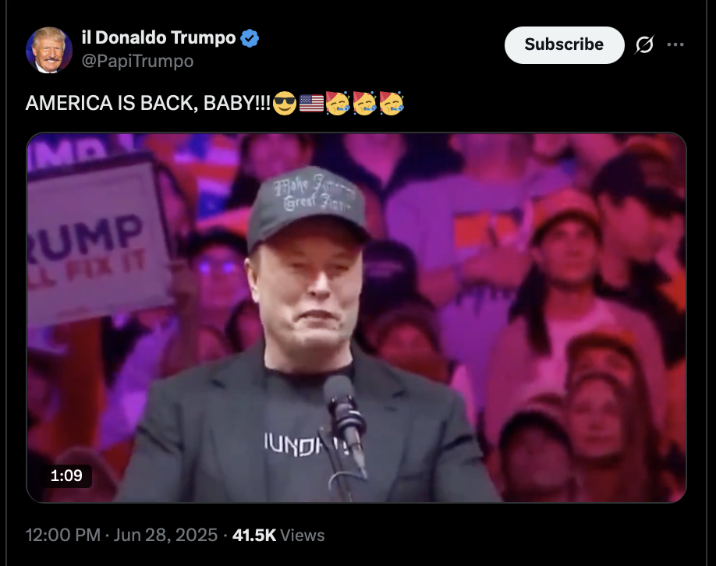
Task: Play the embedded video
Action: 356,317
